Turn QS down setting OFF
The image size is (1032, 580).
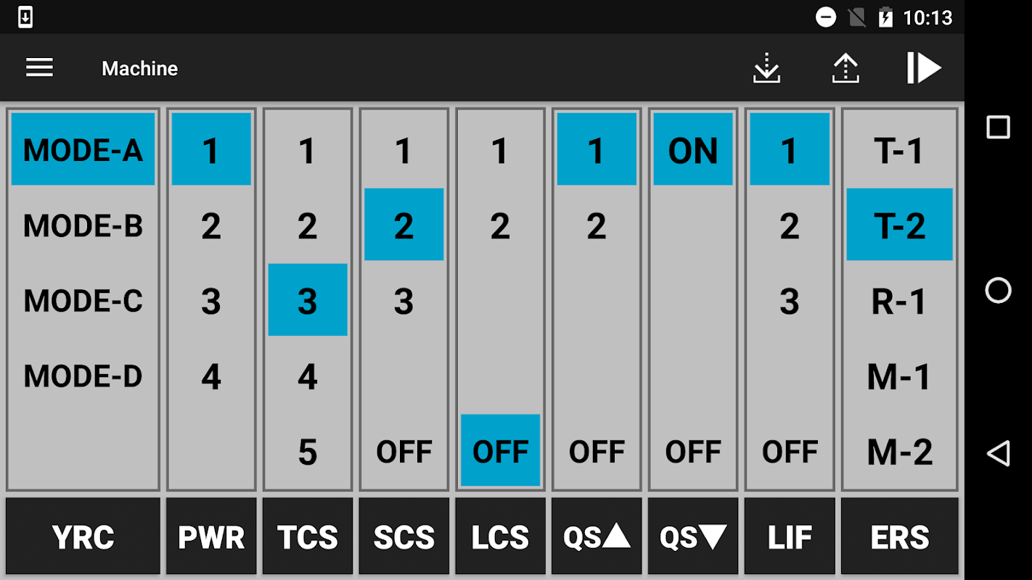click(693, 451)
